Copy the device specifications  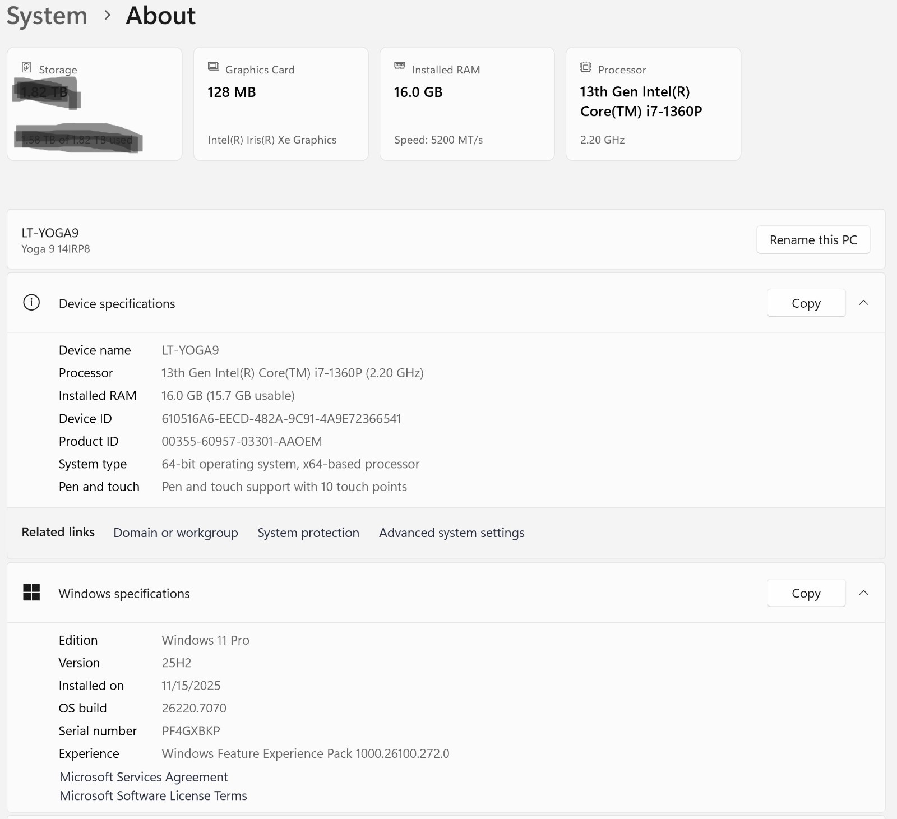coord(806,303)
